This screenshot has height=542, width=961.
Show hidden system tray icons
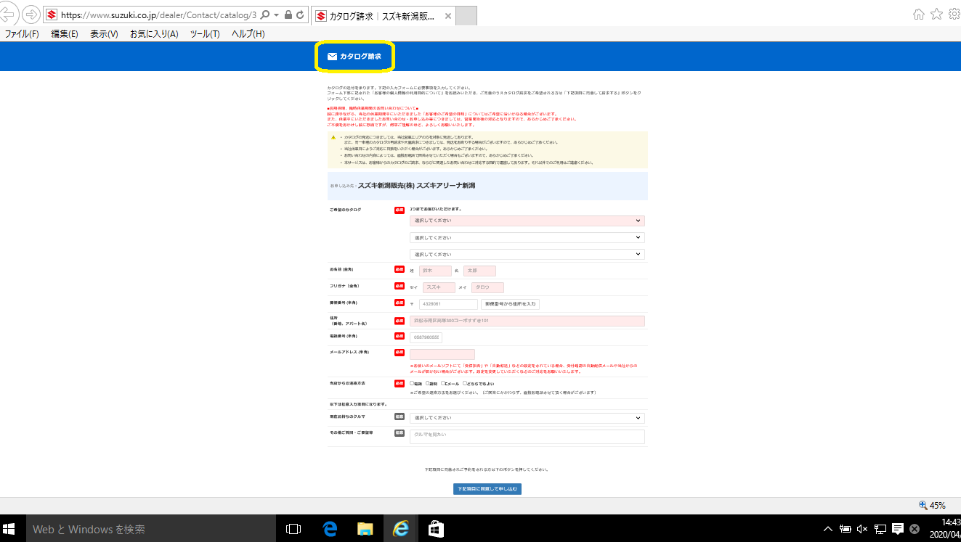827,529
